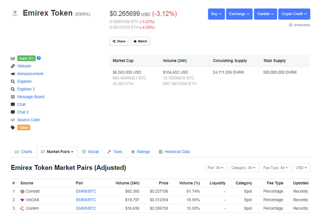Image resolution: width=316 pixels, height=222 pixels.
Task: Open the Buy dropdown
Action: 216,14
